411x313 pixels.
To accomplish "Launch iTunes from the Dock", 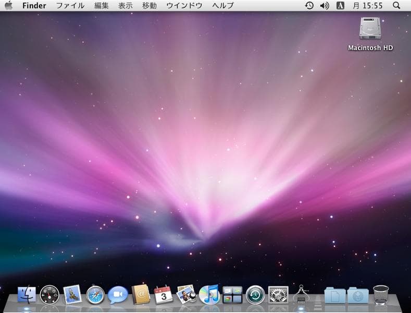I will pyautogui.click(x=209, y=295).
